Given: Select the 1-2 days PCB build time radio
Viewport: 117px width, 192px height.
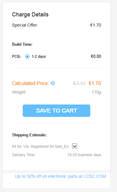Looking at the screenshot, I should coord(27,57).
